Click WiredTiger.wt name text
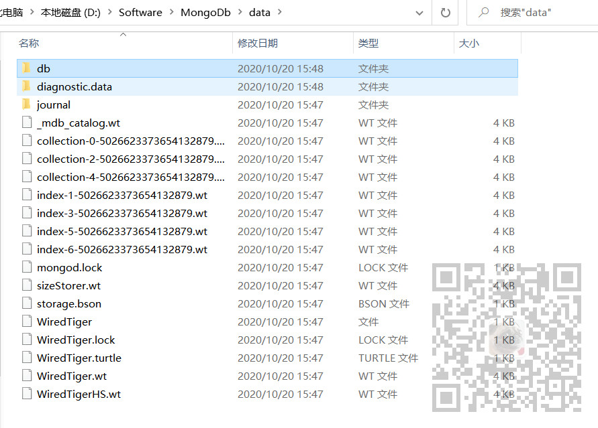 pos(72,376)
